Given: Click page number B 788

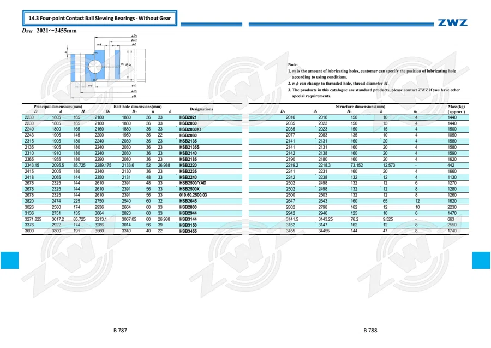Looking at the screenshot, I should pyautogui.click(x=370, y=330).
